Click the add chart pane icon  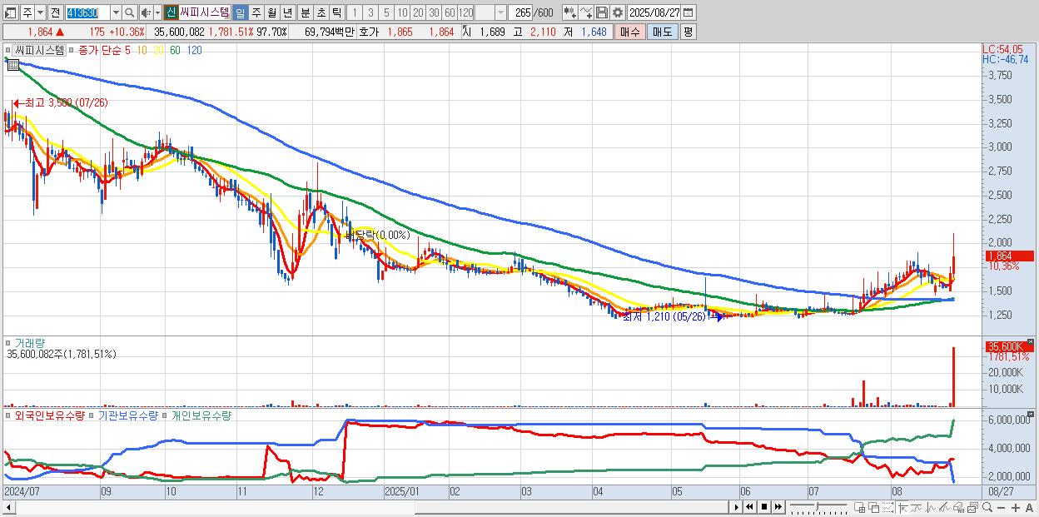coord(860,508)
